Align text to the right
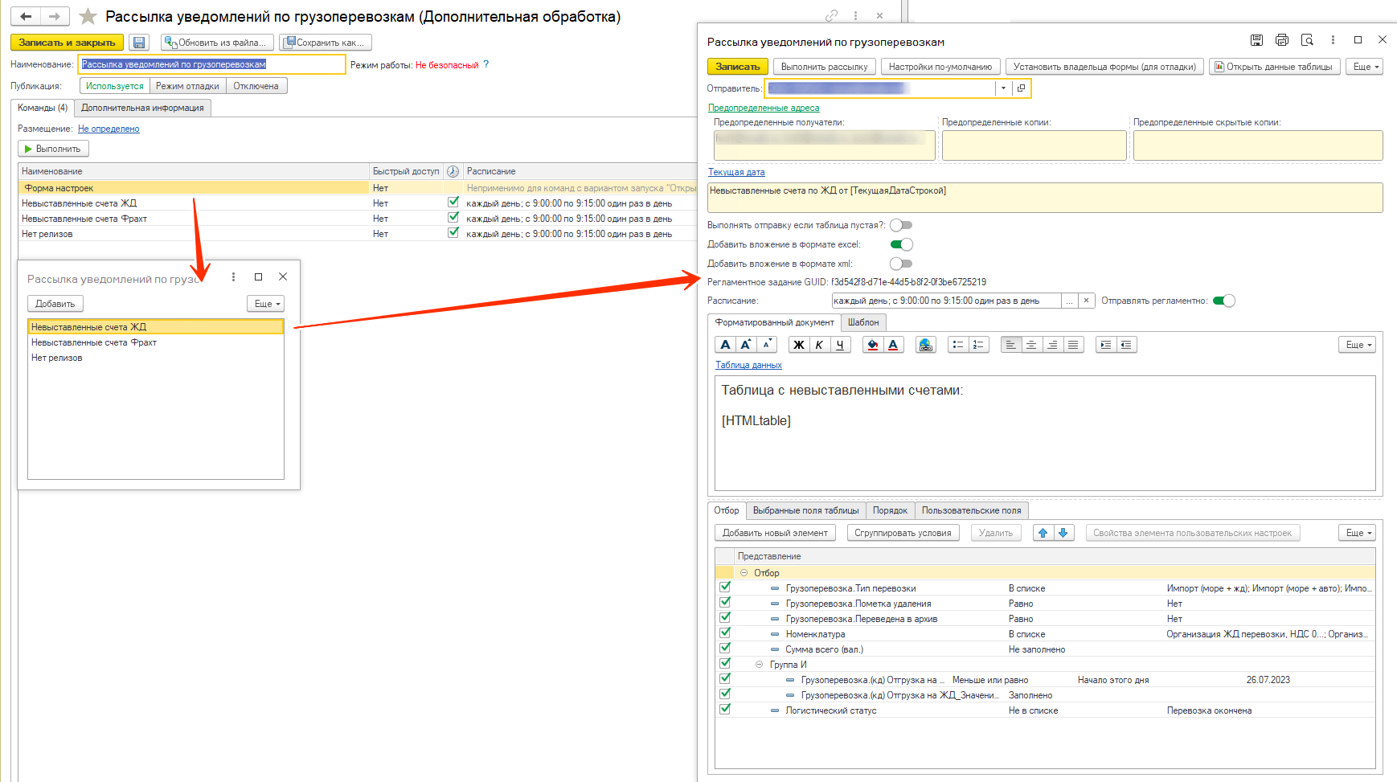1397x782 pixels. tap(1052, 345)
